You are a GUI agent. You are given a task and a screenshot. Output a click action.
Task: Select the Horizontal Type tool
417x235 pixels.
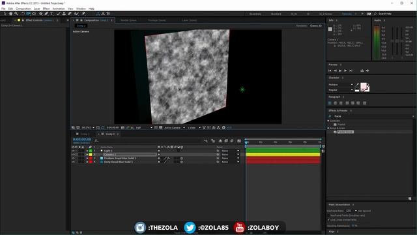click(52, 14)
